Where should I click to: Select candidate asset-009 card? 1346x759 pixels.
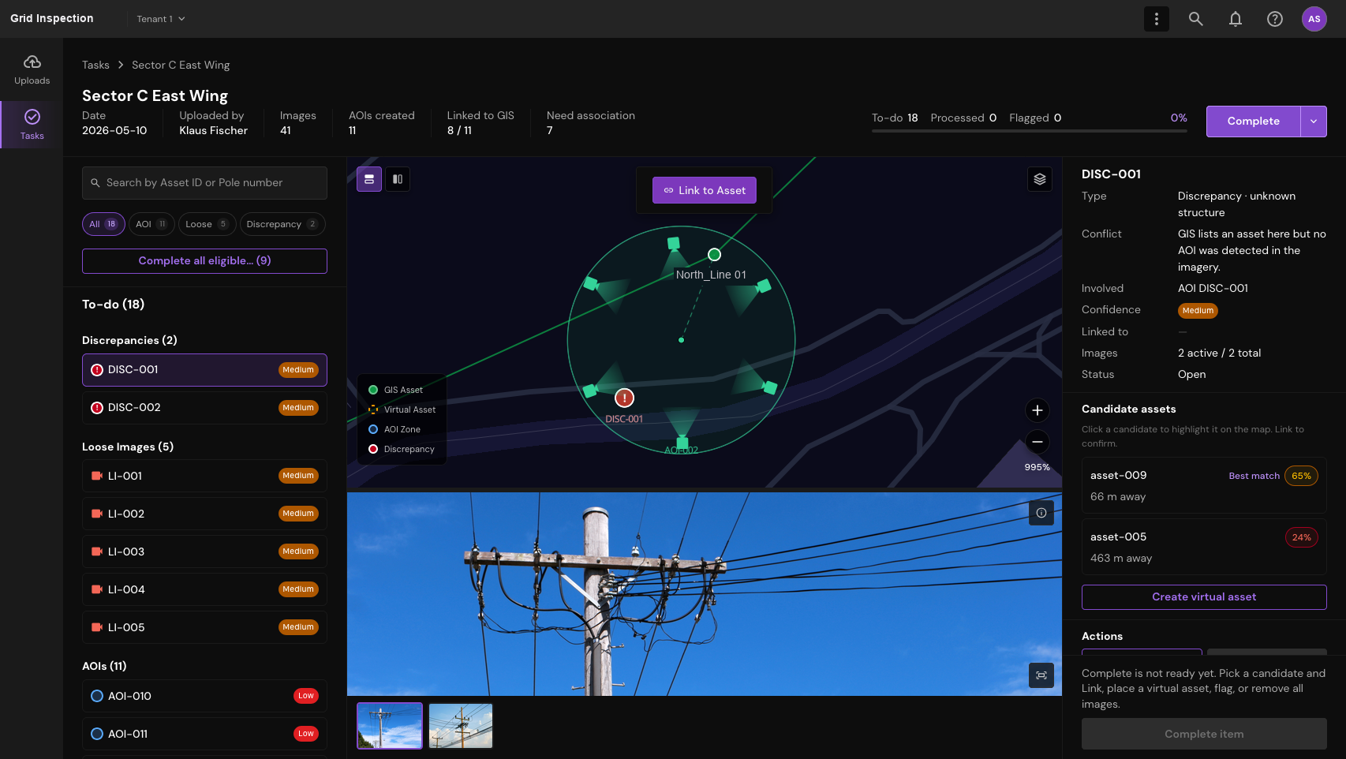(1204, 485)
